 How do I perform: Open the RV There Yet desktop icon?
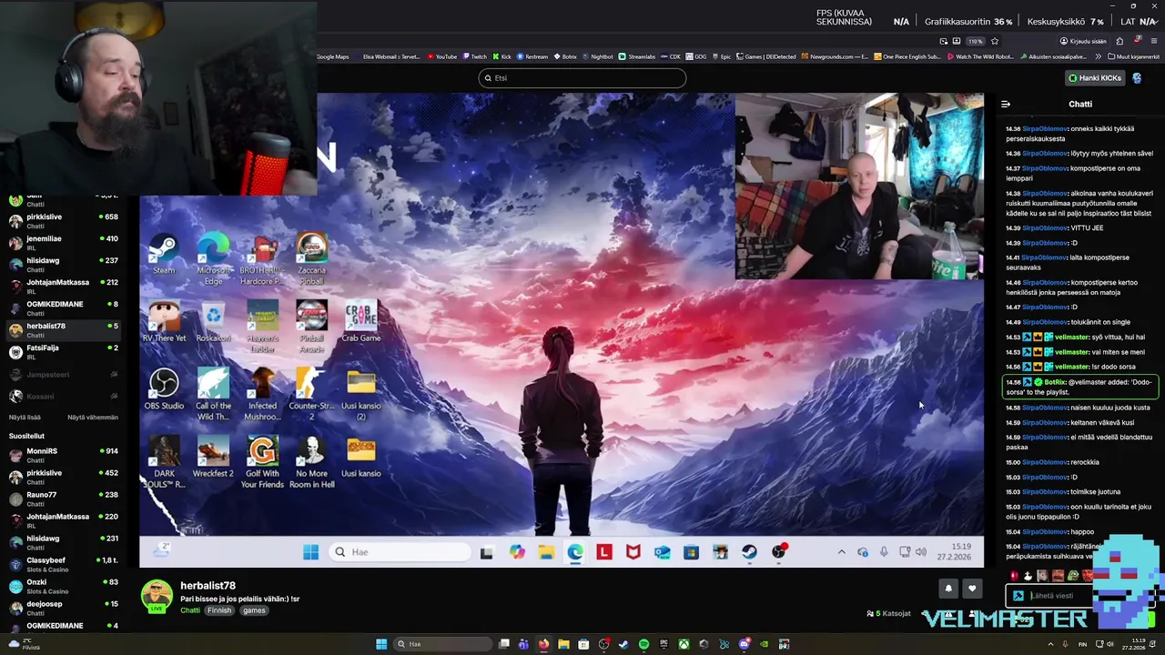click(x=164, y=321)
